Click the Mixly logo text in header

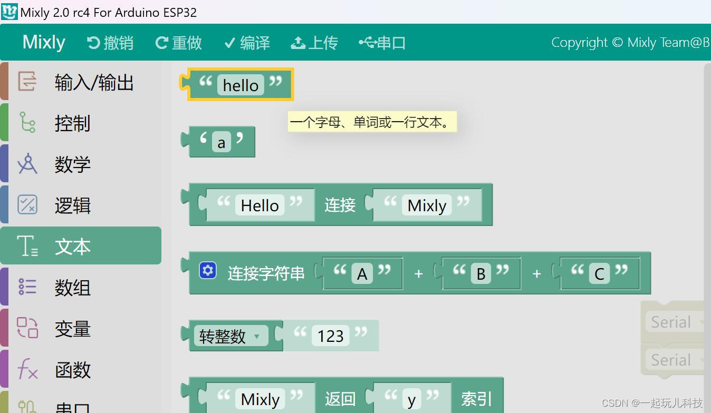point(44,42)
